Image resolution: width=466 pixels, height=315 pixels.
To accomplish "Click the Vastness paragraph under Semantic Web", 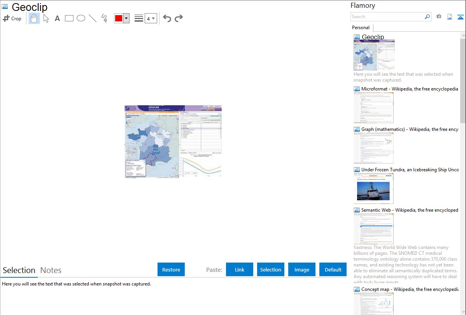I will point(405,265).
